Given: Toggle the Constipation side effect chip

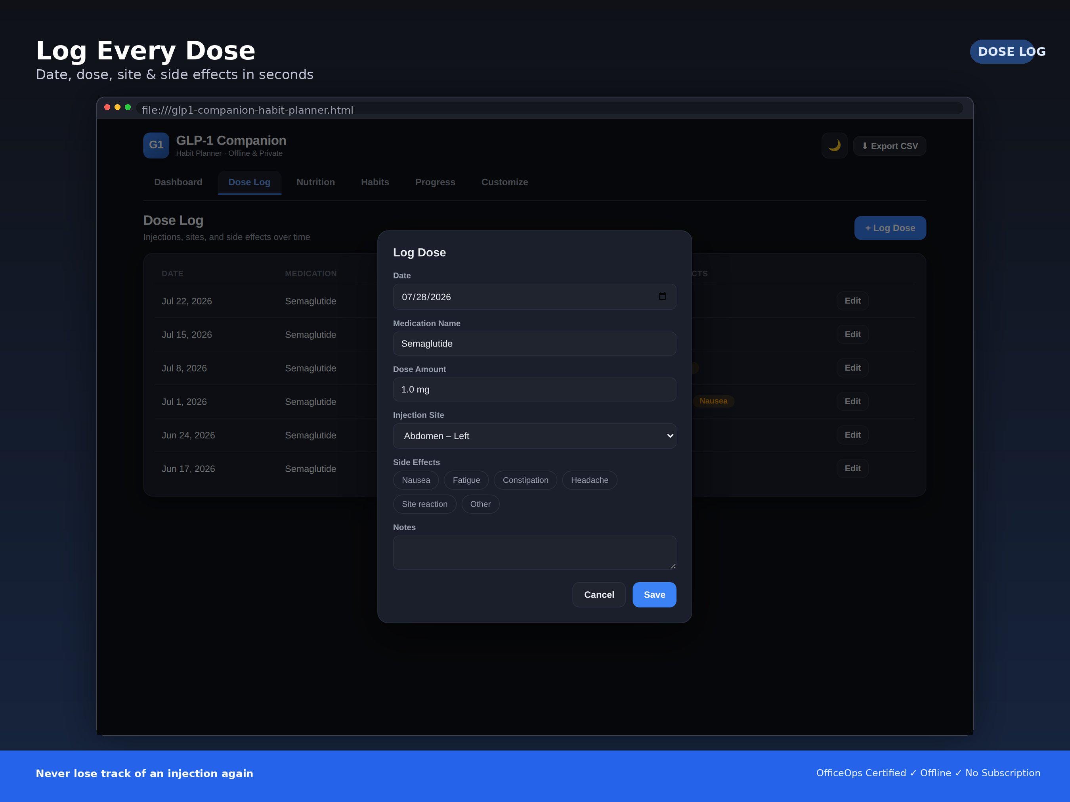Looking at the screenshot, I should [x=525, y=480].
